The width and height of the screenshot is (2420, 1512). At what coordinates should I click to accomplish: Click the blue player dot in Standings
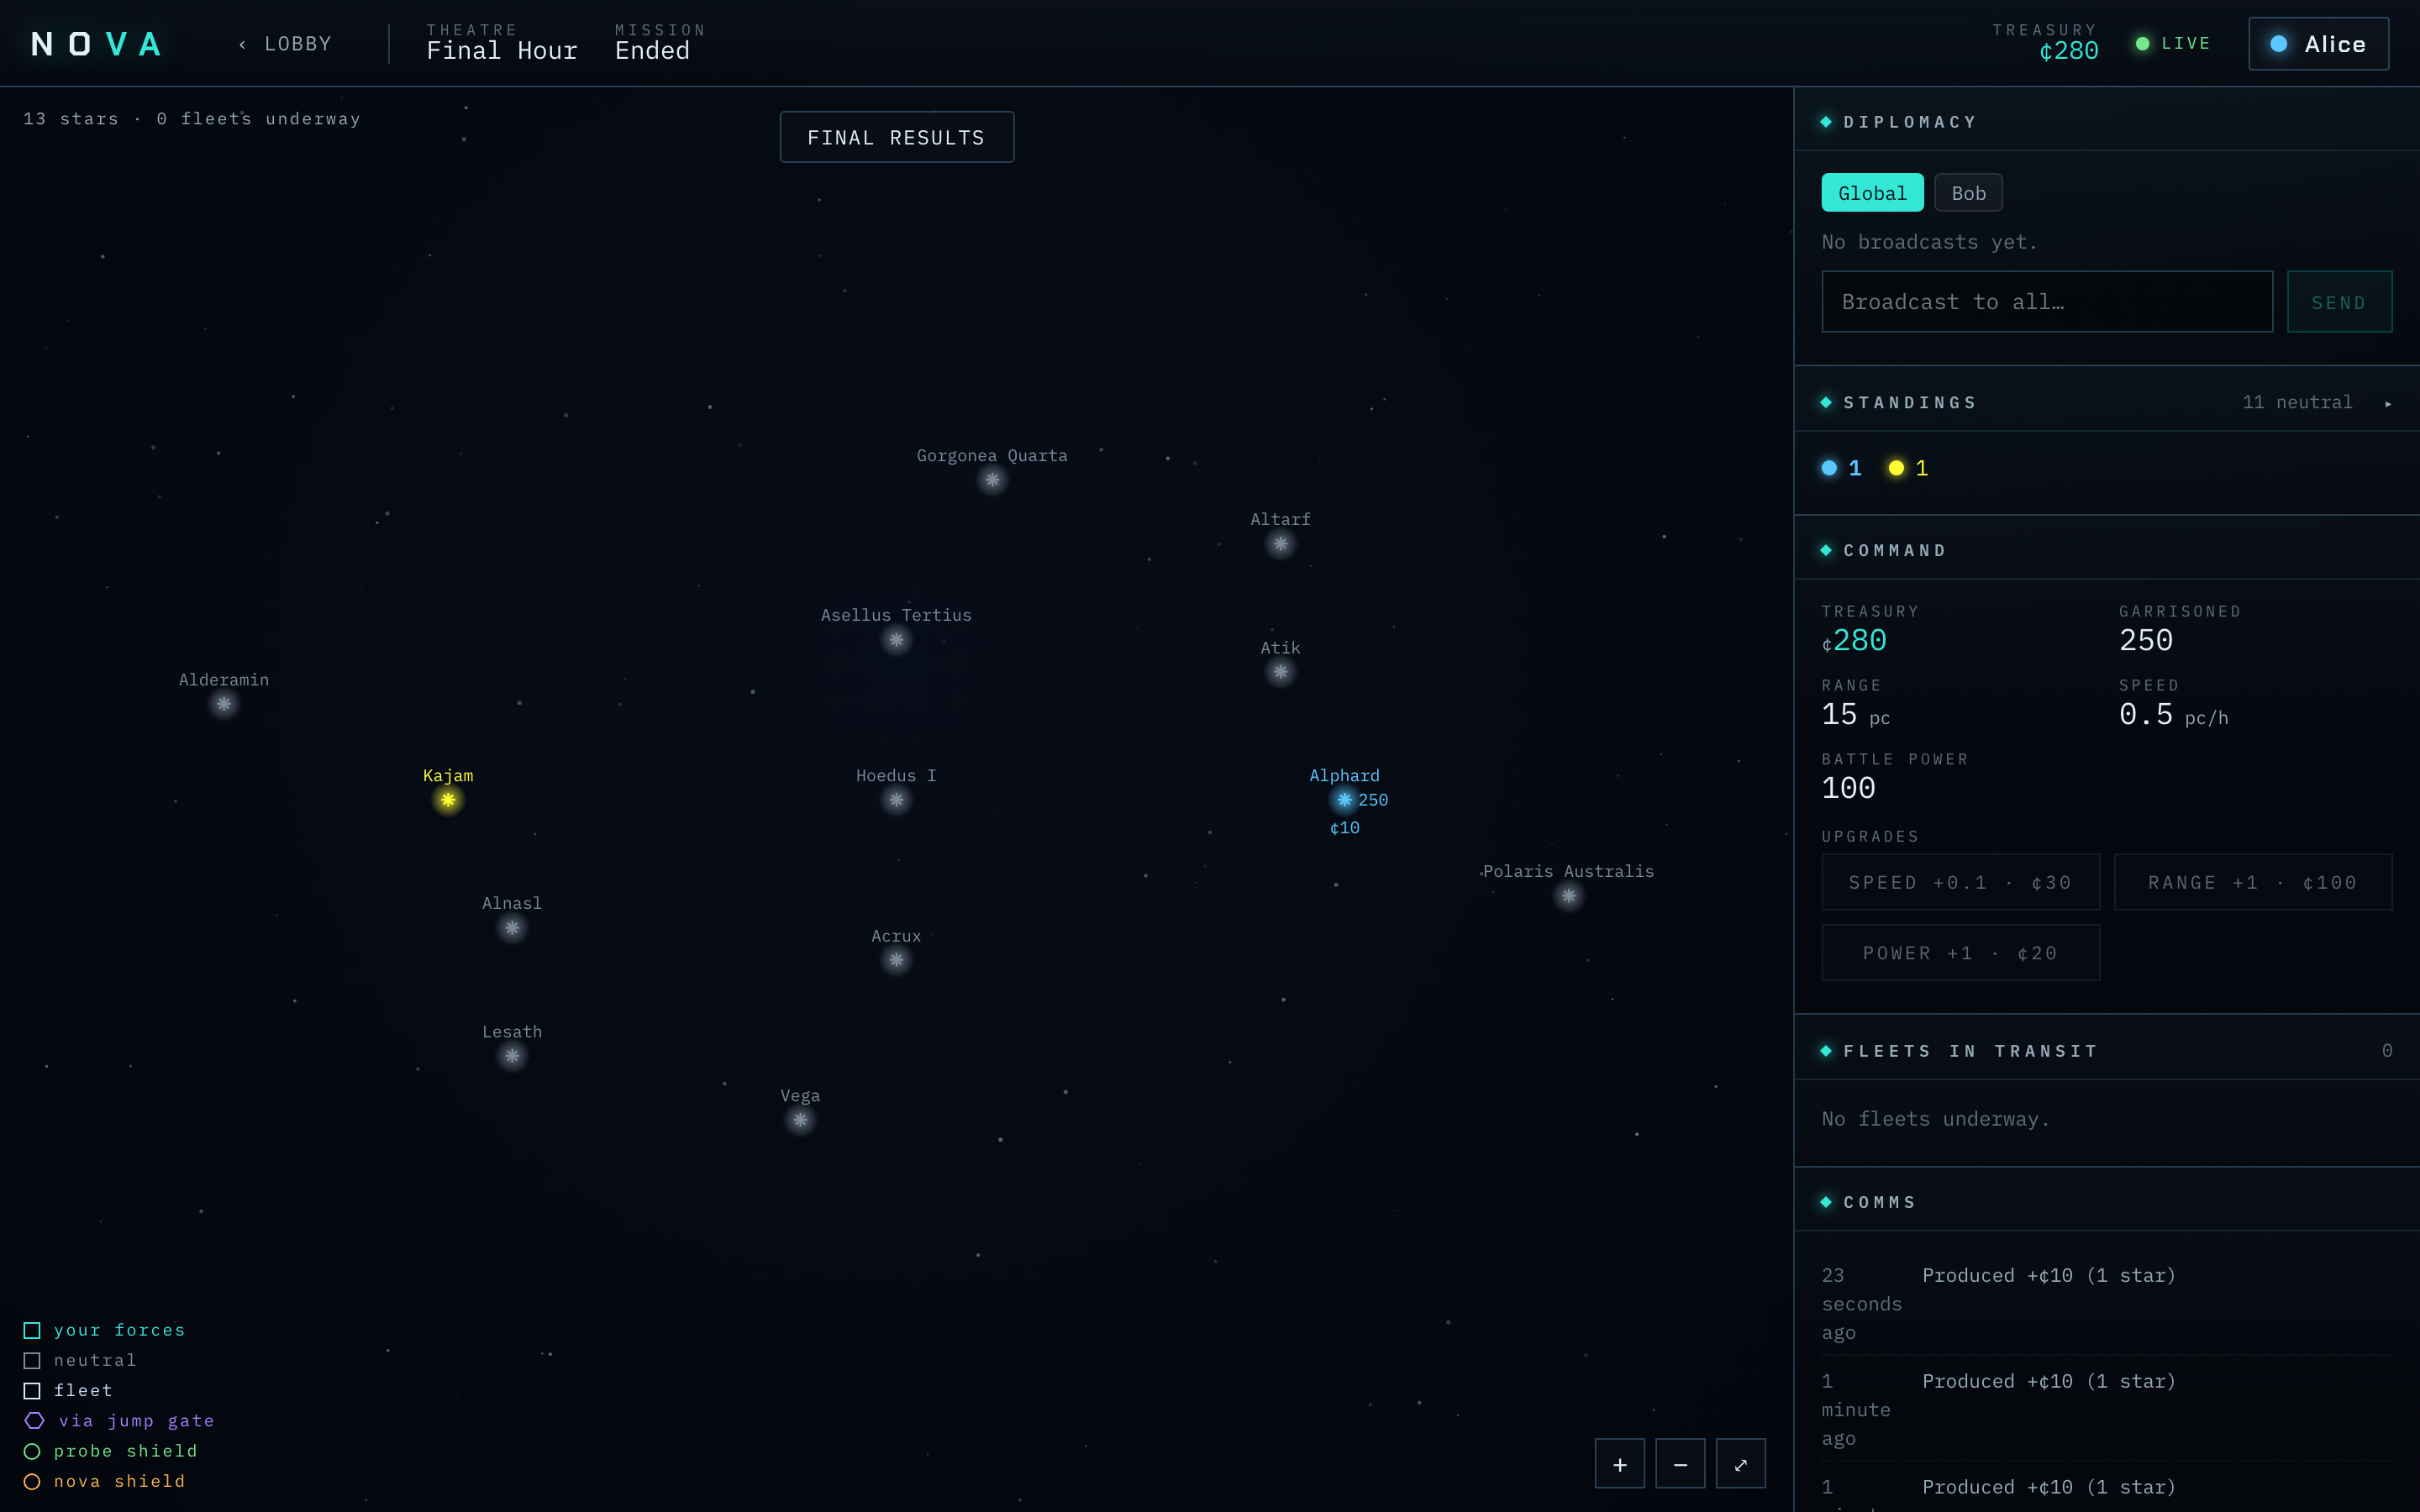(x=1829, y=468)
